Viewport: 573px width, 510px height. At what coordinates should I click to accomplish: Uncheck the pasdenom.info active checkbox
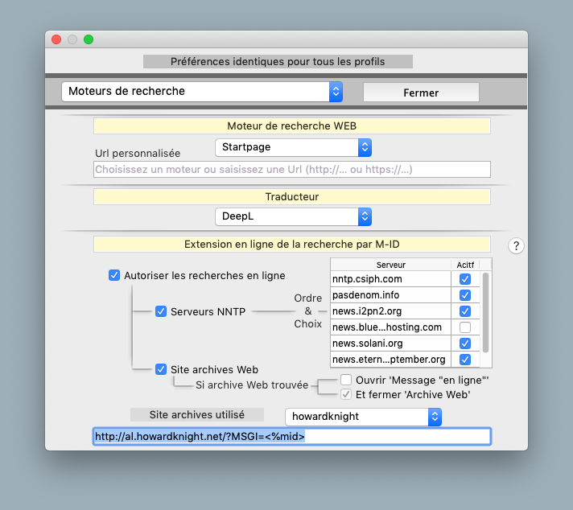coord(464,295)
